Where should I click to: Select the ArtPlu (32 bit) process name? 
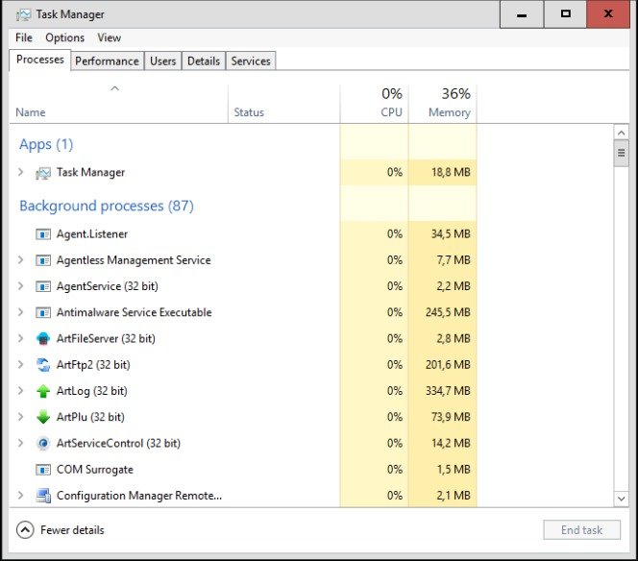pos(90,417)
